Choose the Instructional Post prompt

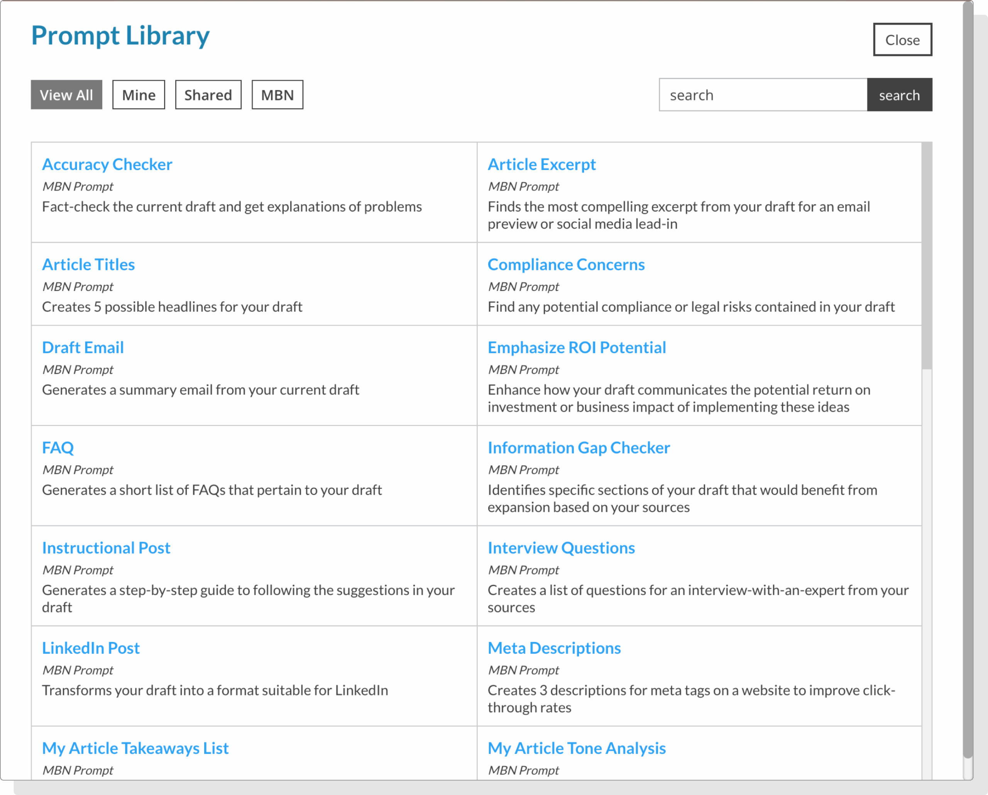click(106, 548)
